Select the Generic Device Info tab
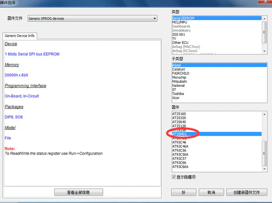 (19, 36)
